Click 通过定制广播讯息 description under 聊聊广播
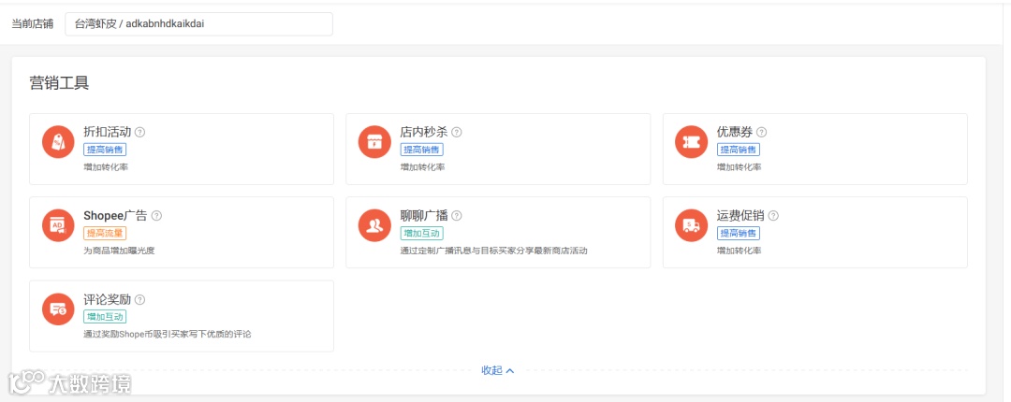 point(493,251)
